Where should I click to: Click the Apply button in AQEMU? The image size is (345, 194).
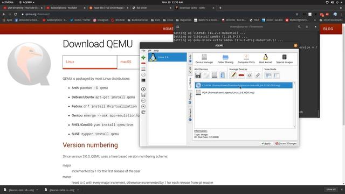pos(266,143)
